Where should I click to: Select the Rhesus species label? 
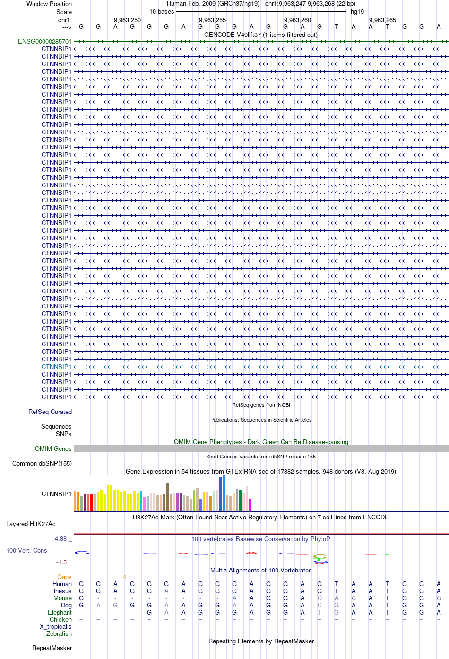[61, 591]
